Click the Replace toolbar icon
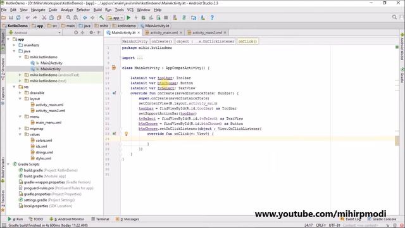405x228 pixels. [x=76, y=18]
